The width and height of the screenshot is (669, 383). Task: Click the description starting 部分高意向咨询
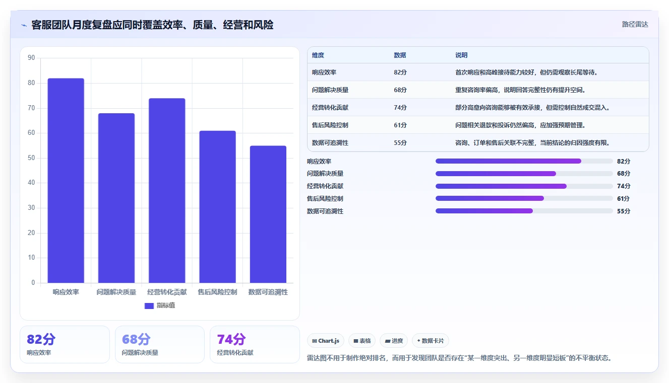tap(532, 108)
